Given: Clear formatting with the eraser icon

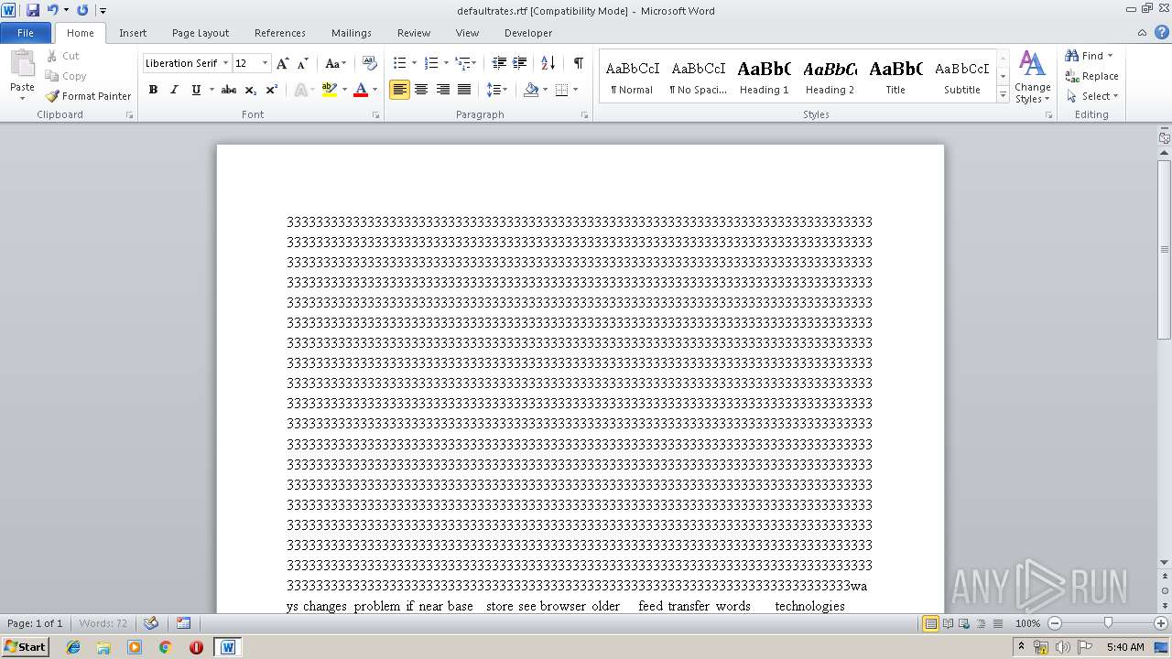Looking at the screenshot, I should (x=370, y=63).
